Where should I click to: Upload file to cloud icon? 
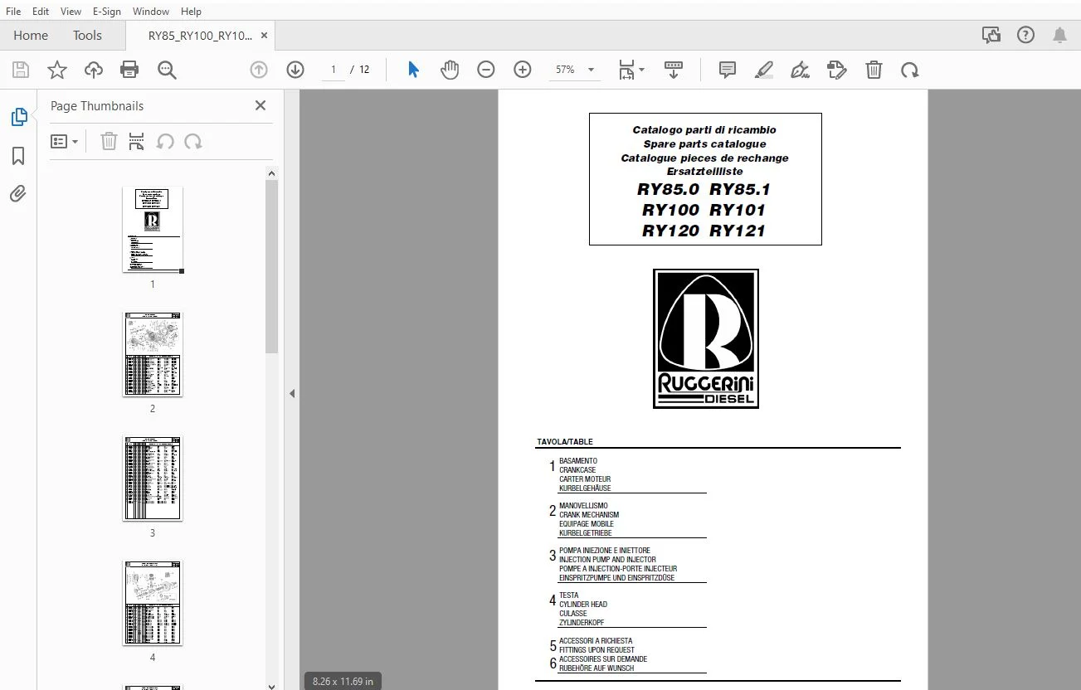click(94, 70)
